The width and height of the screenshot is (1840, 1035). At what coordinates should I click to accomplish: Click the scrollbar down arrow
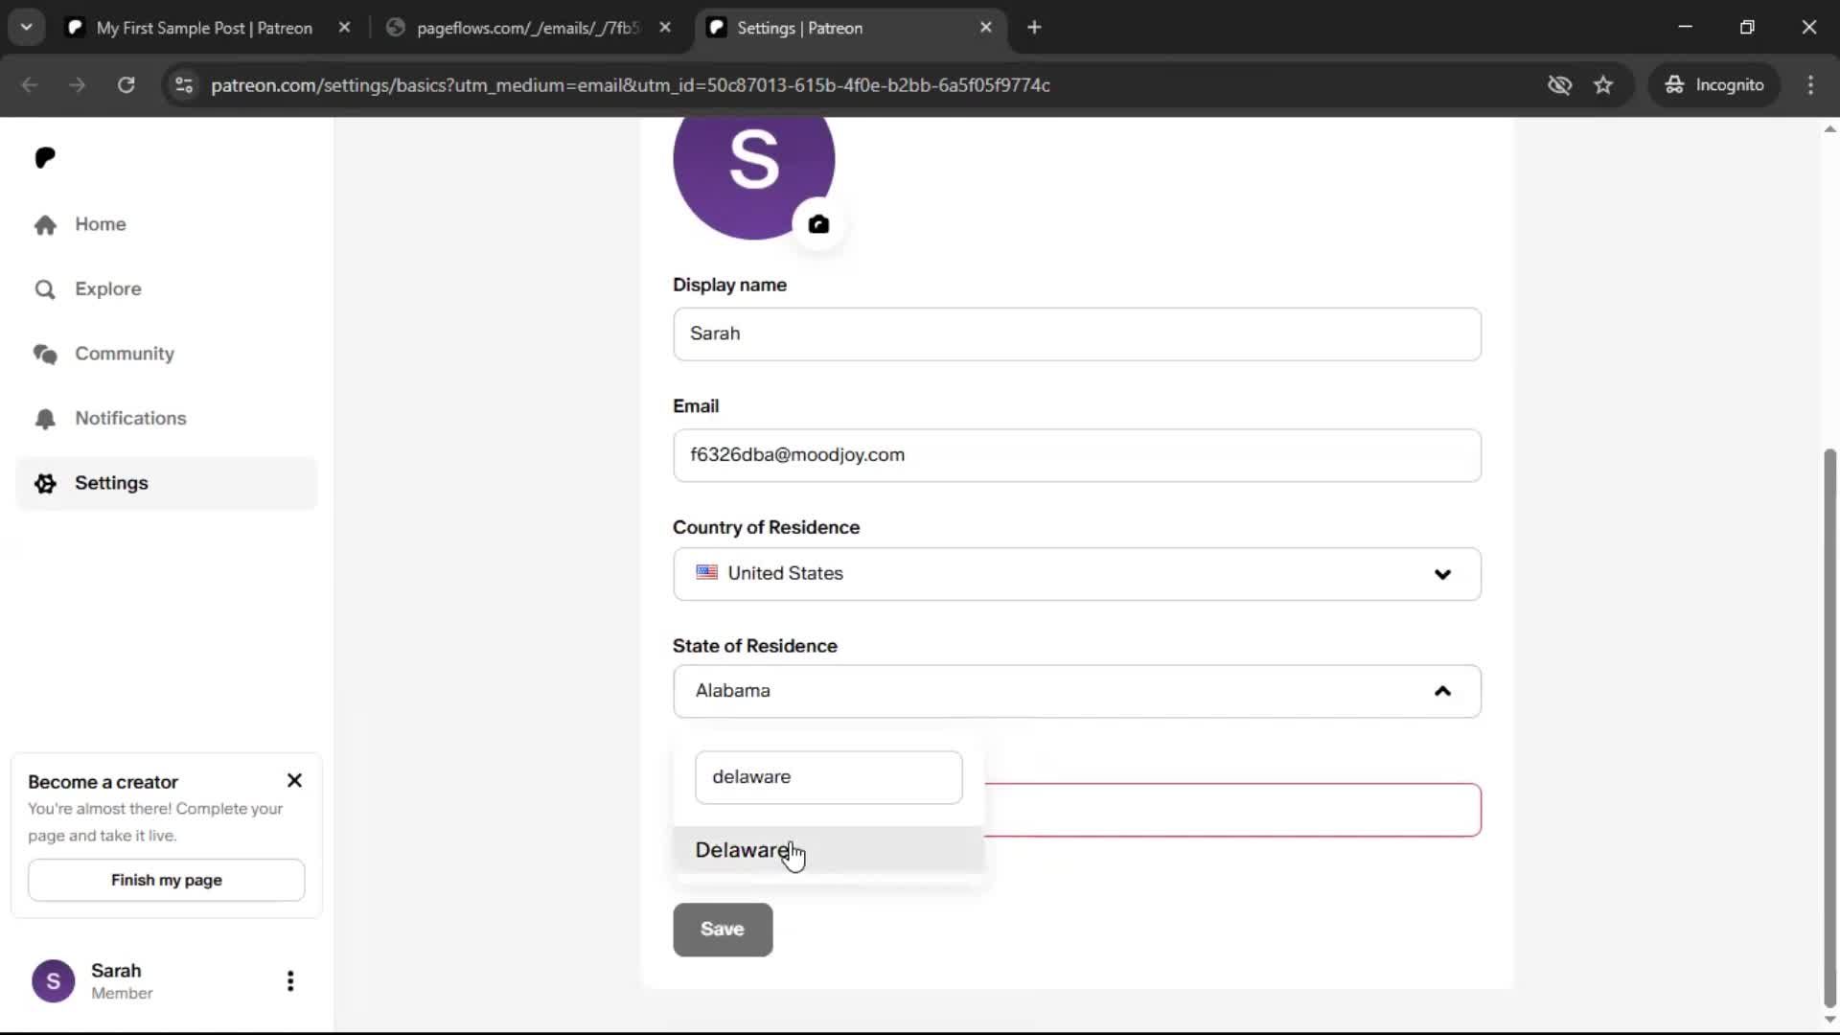1829,1020
